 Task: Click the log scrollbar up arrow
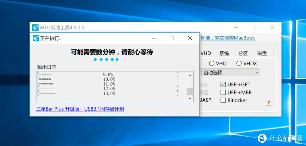190,75
